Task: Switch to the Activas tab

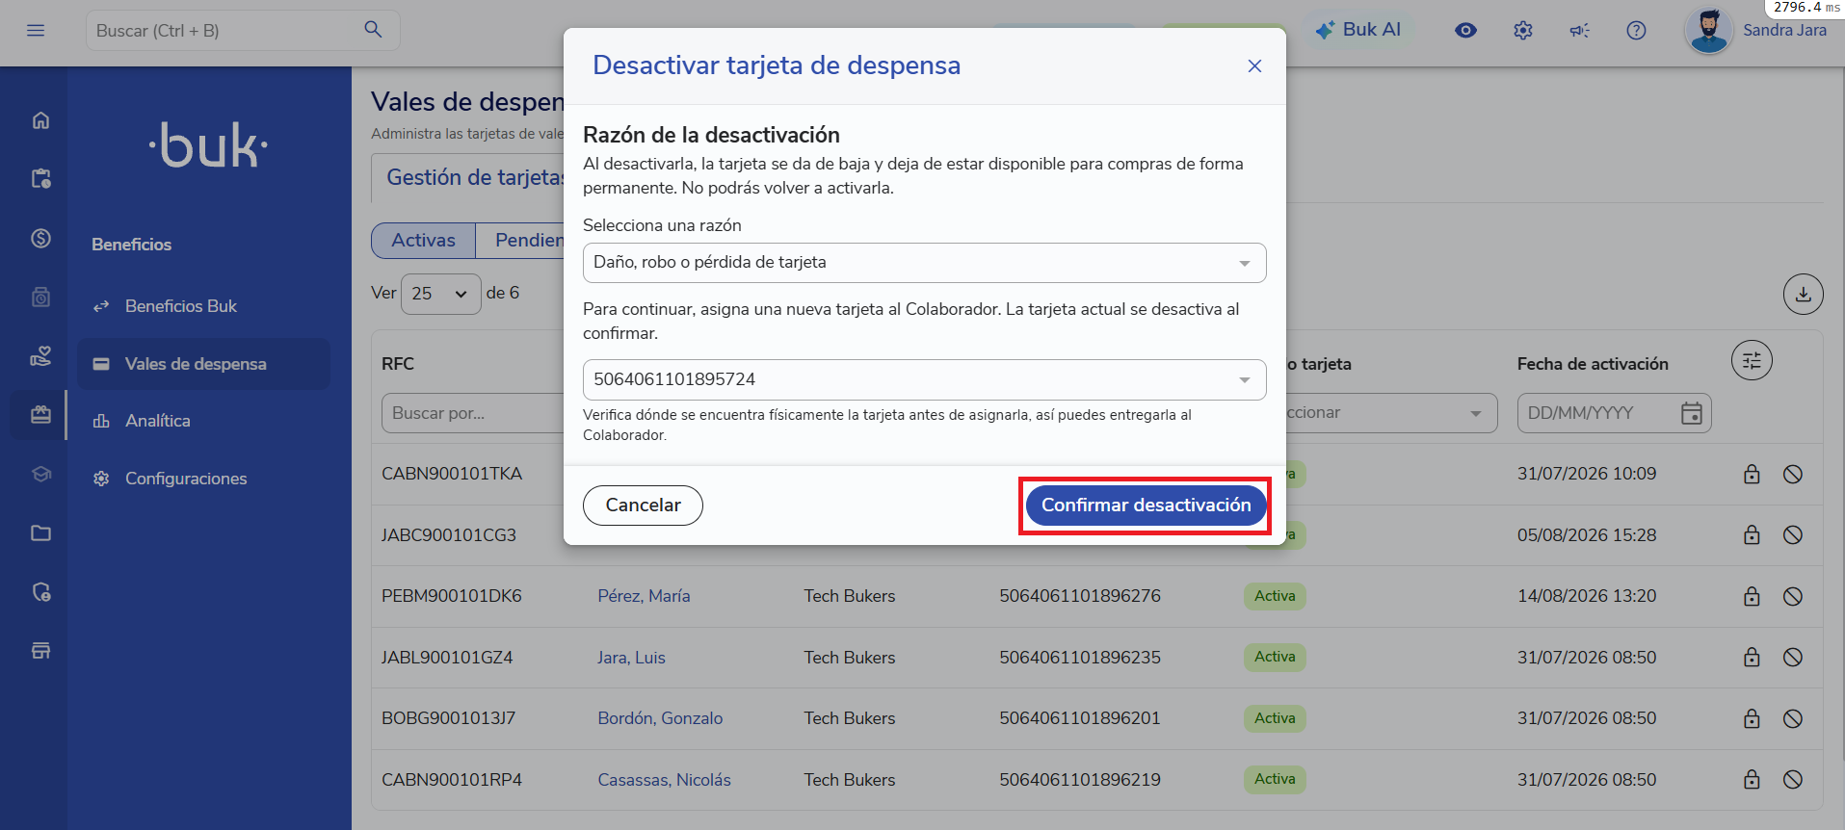Action: click(423, 241)
